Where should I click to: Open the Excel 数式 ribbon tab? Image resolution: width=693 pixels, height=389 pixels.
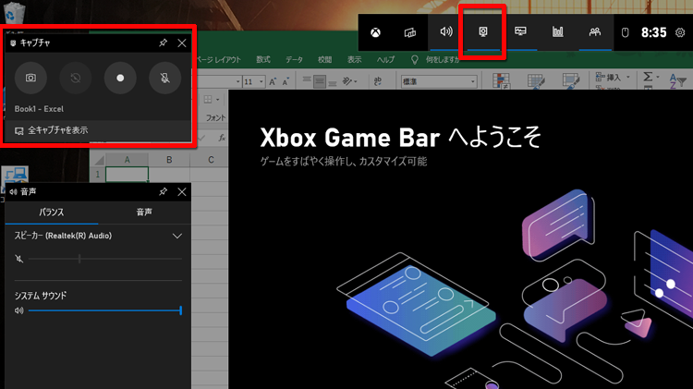[x=263, y=59]
